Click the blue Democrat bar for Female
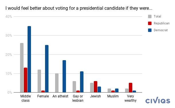 [47, 69]
